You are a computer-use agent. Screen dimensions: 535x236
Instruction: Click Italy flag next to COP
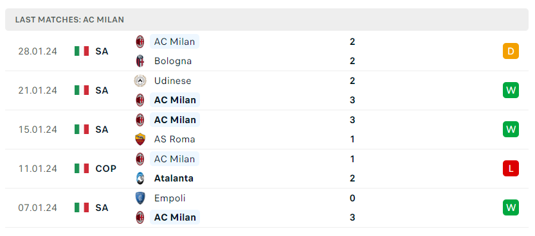tap(82, 169)
